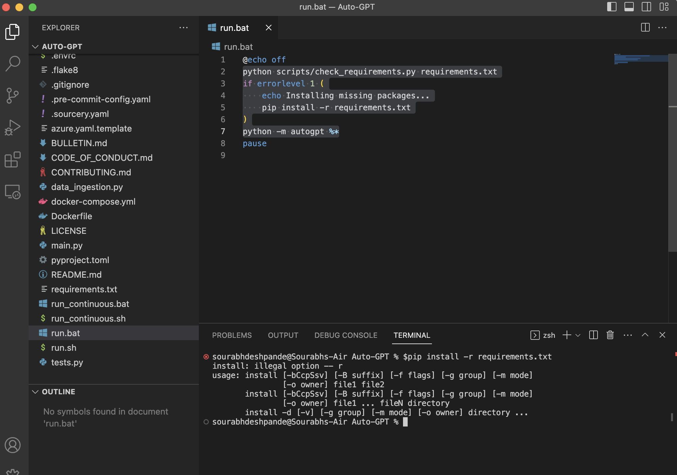Open the new terminal launch profile dropdown
Image resolution: width=677 pixels, height=475 pixels.
pos(578,335)
